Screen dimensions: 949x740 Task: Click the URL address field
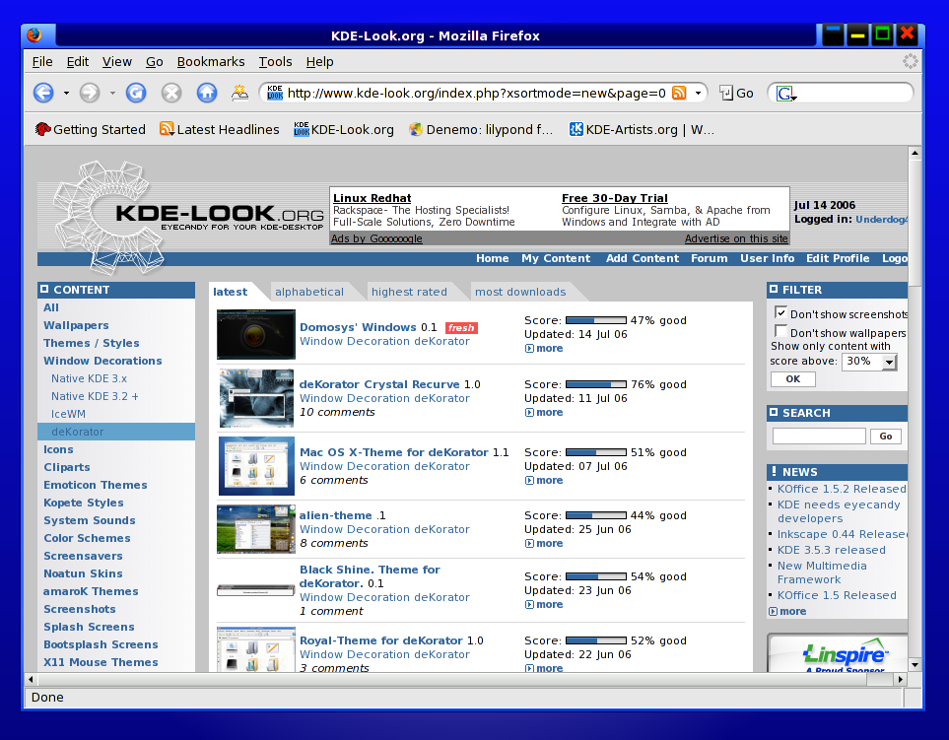[476, 94]
